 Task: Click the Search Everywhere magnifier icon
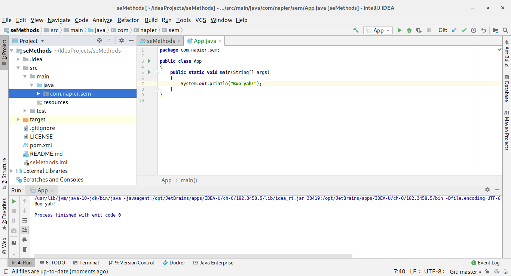coord(505,30)
